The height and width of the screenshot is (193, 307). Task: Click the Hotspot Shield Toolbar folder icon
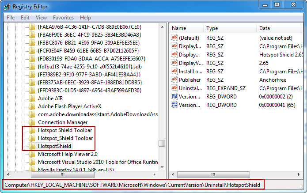pos(32,130)
